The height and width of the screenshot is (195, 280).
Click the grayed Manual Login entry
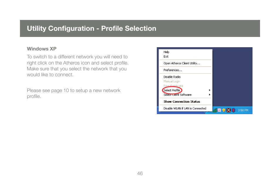click(x=185, y=81)
